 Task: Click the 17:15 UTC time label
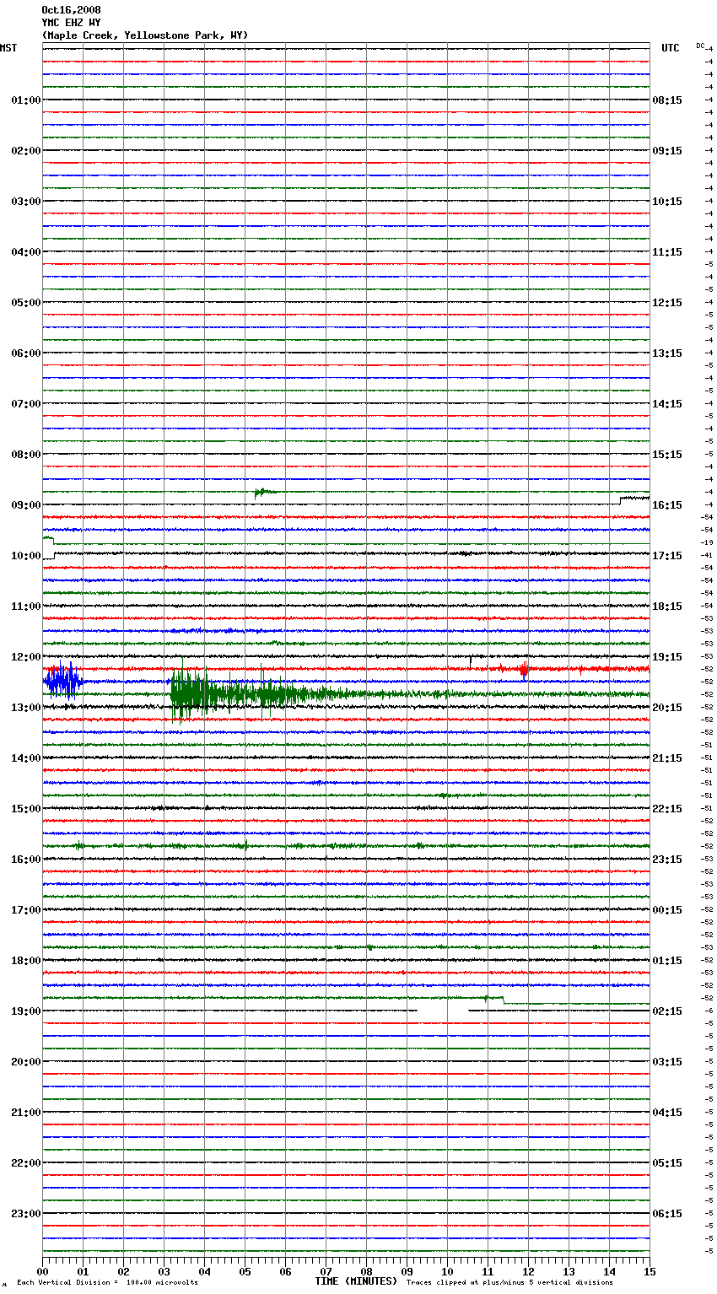(x=667, y=556)
